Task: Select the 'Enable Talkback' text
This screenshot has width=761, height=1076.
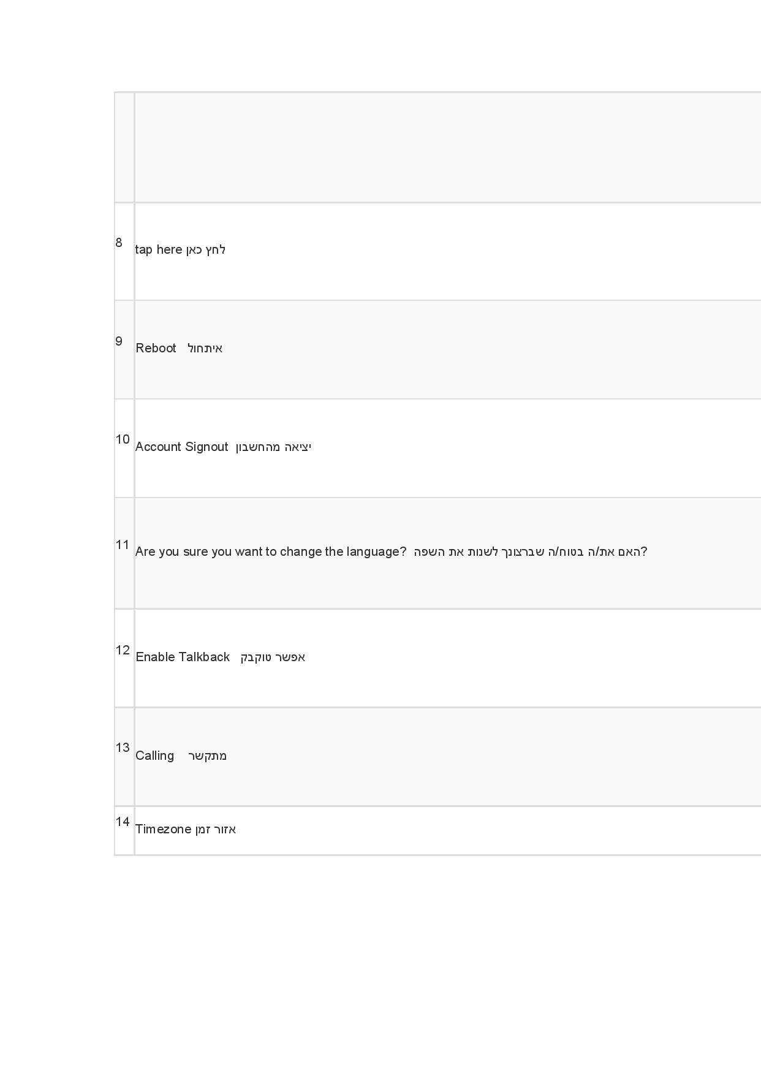Action: (183, 657)
